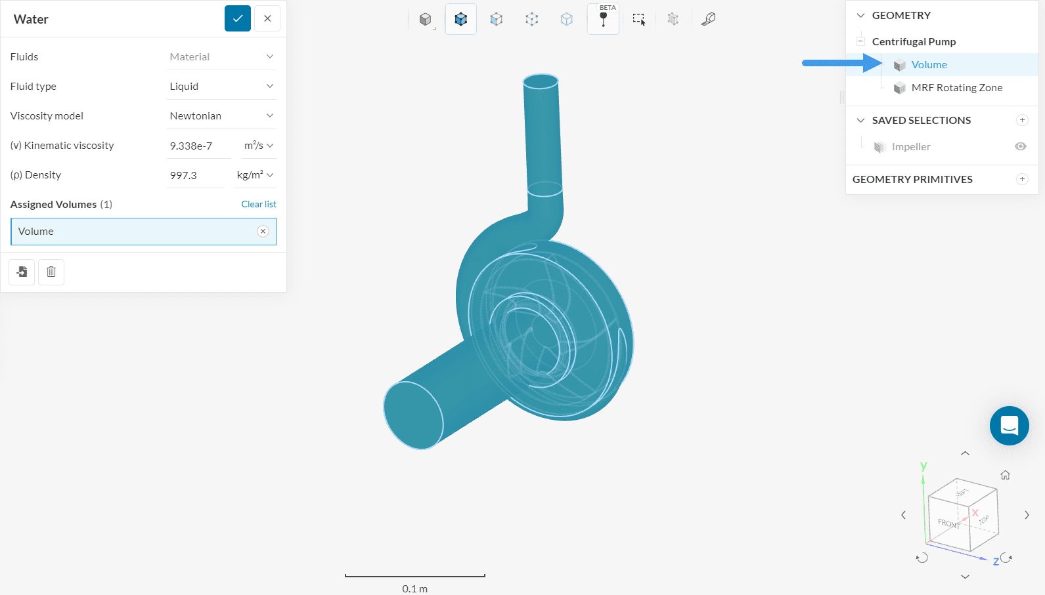This screenshot has height=595, width=1045.
Task: Collapse the Centrufugal Pump tree node
Action: (860, 41)
